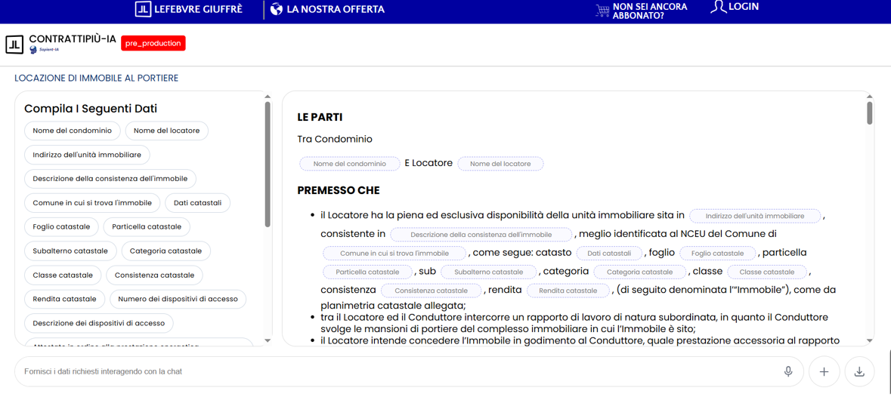Click the ContrattiPiù-IA logo icon
The width and height of the screenshot is (891, 403).
(14, 45)
